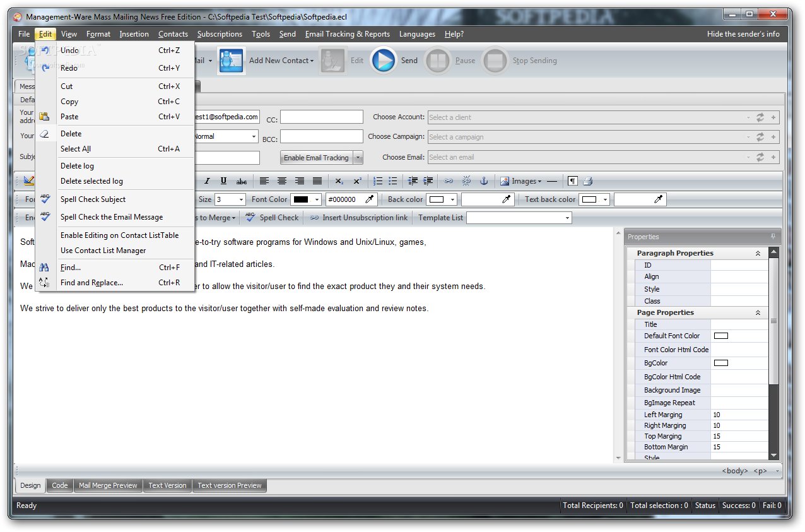
Task: Click the print icon in the toolbar
Action: pyautogui.click(x=587, y=181)
